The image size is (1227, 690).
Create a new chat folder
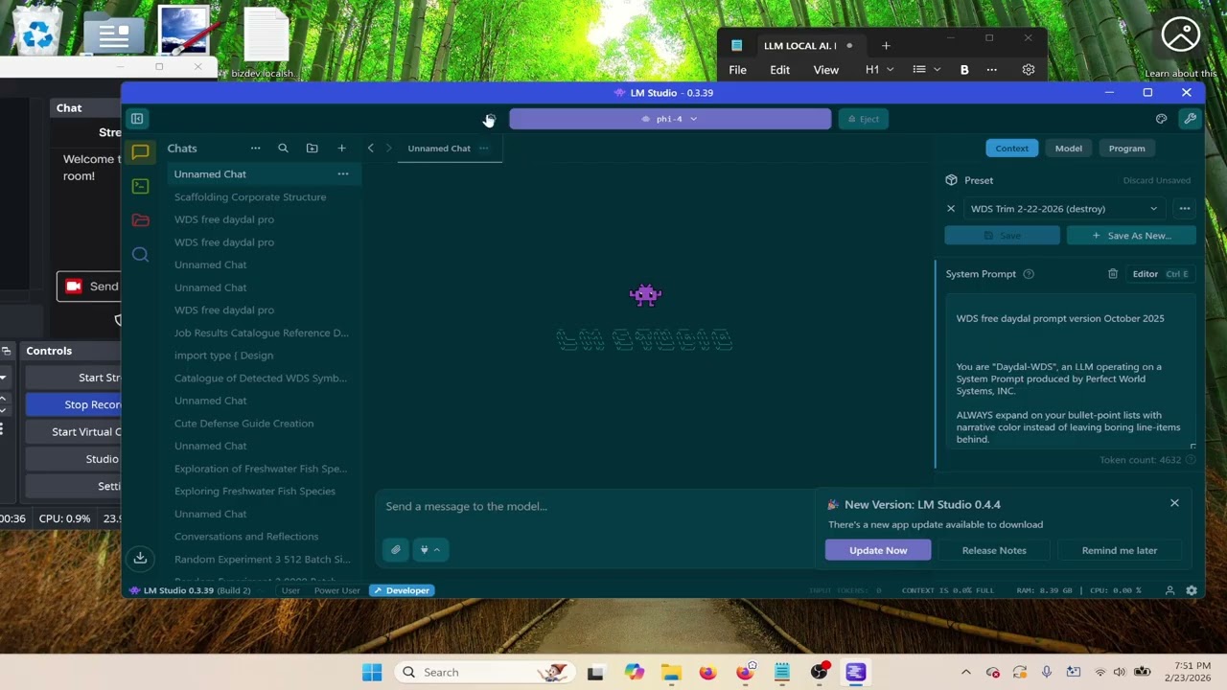[x=312, y=149]
